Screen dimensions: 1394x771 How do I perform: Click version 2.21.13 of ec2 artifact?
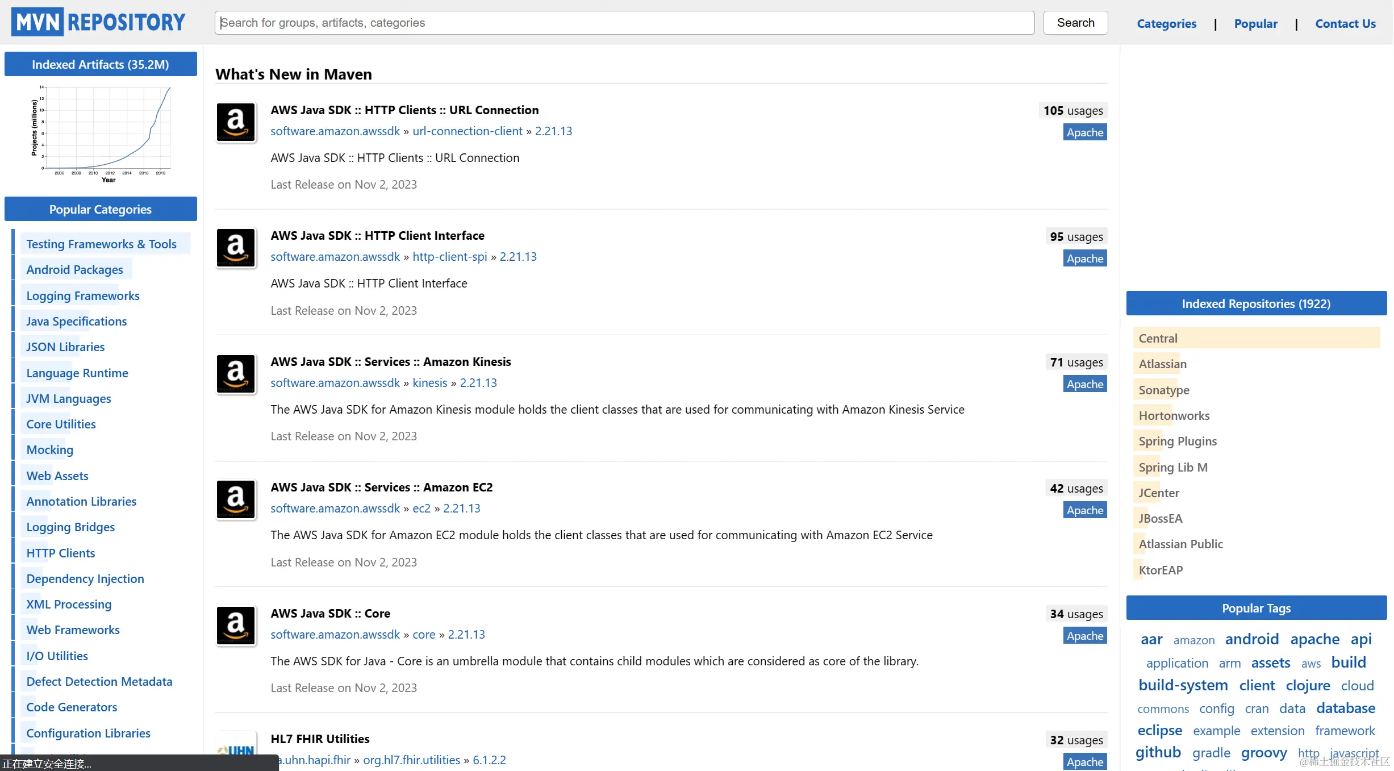tap(461, 508)
